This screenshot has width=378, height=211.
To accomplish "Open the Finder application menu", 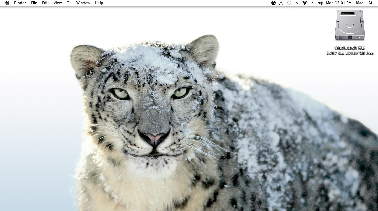I will pyautogui.click(x=20, y=3).
